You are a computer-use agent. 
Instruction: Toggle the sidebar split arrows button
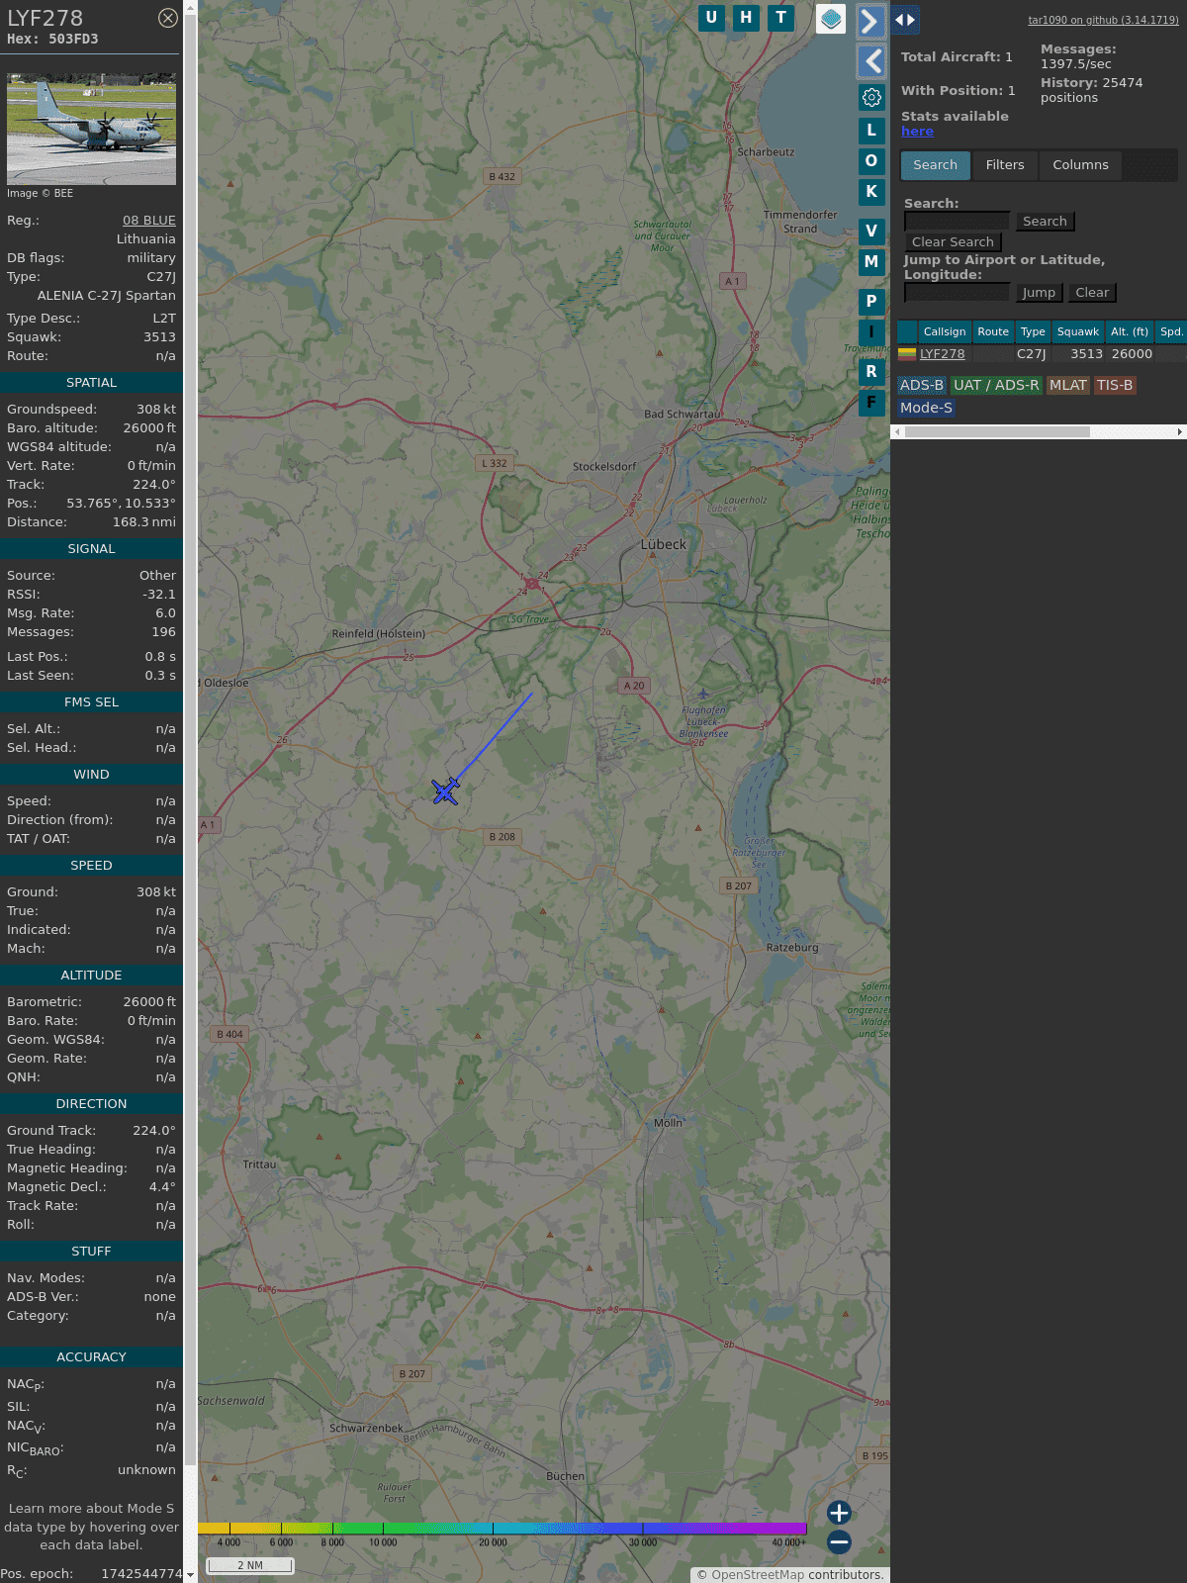point(905,20)
